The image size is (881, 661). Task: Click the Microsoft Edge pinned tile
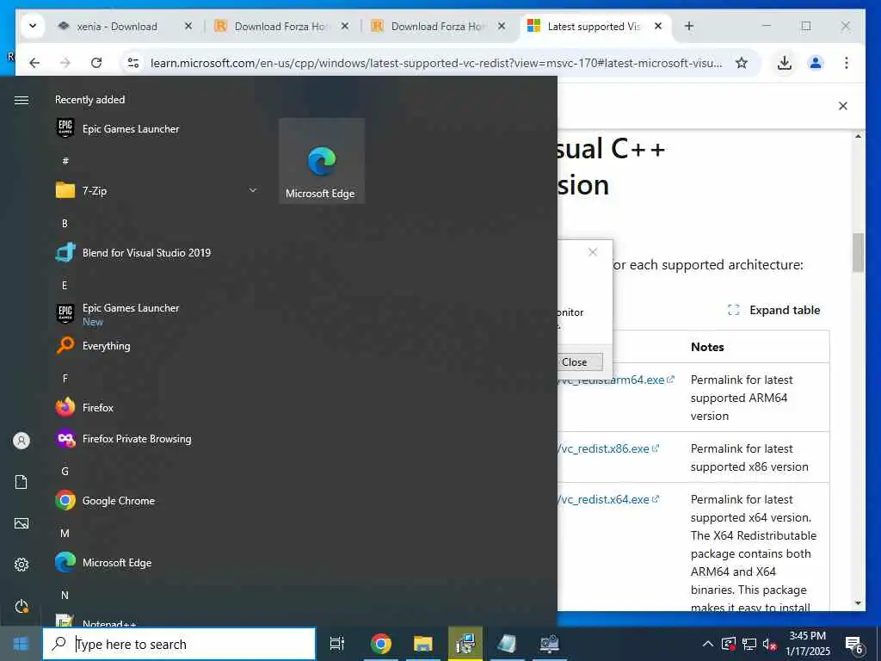[322, 161]
